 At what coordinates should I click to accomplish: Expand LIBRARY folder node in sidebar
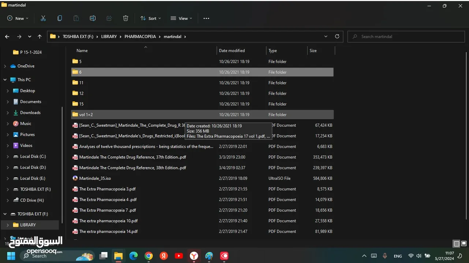tap(8, 225)
